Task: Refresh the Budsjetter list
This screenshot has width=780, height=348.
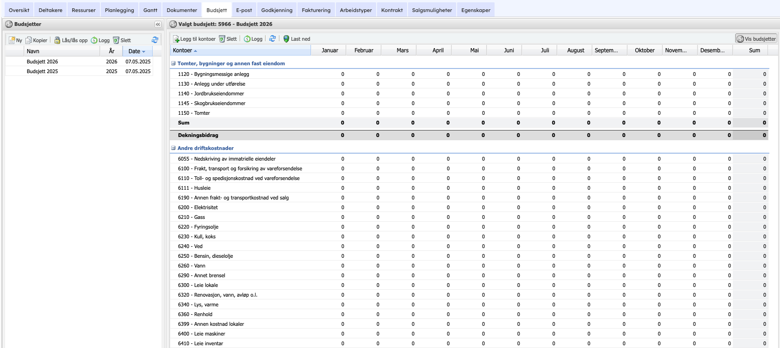Action: click(155, 40)
